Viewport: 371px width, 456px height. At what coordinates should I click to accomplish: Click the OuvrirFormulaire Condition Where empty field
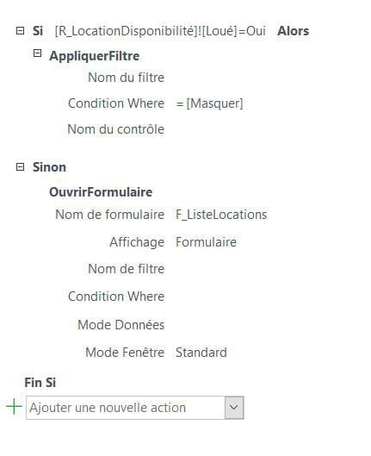click(x=232, y=297)
